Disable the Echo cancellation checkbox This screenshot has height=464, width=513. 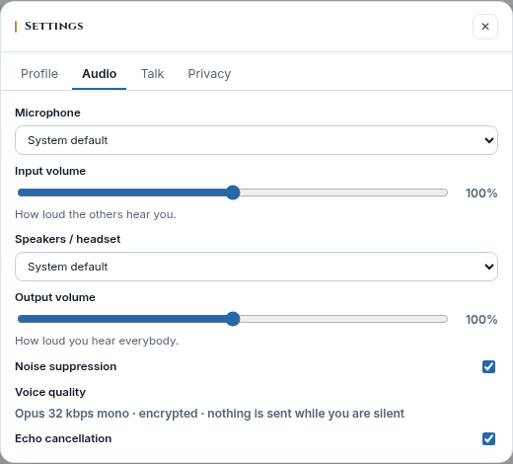(488, 438)
